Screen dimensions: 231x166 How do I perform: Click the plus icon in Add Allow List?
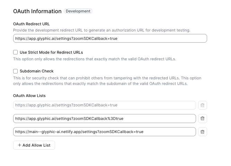[19, 145]
